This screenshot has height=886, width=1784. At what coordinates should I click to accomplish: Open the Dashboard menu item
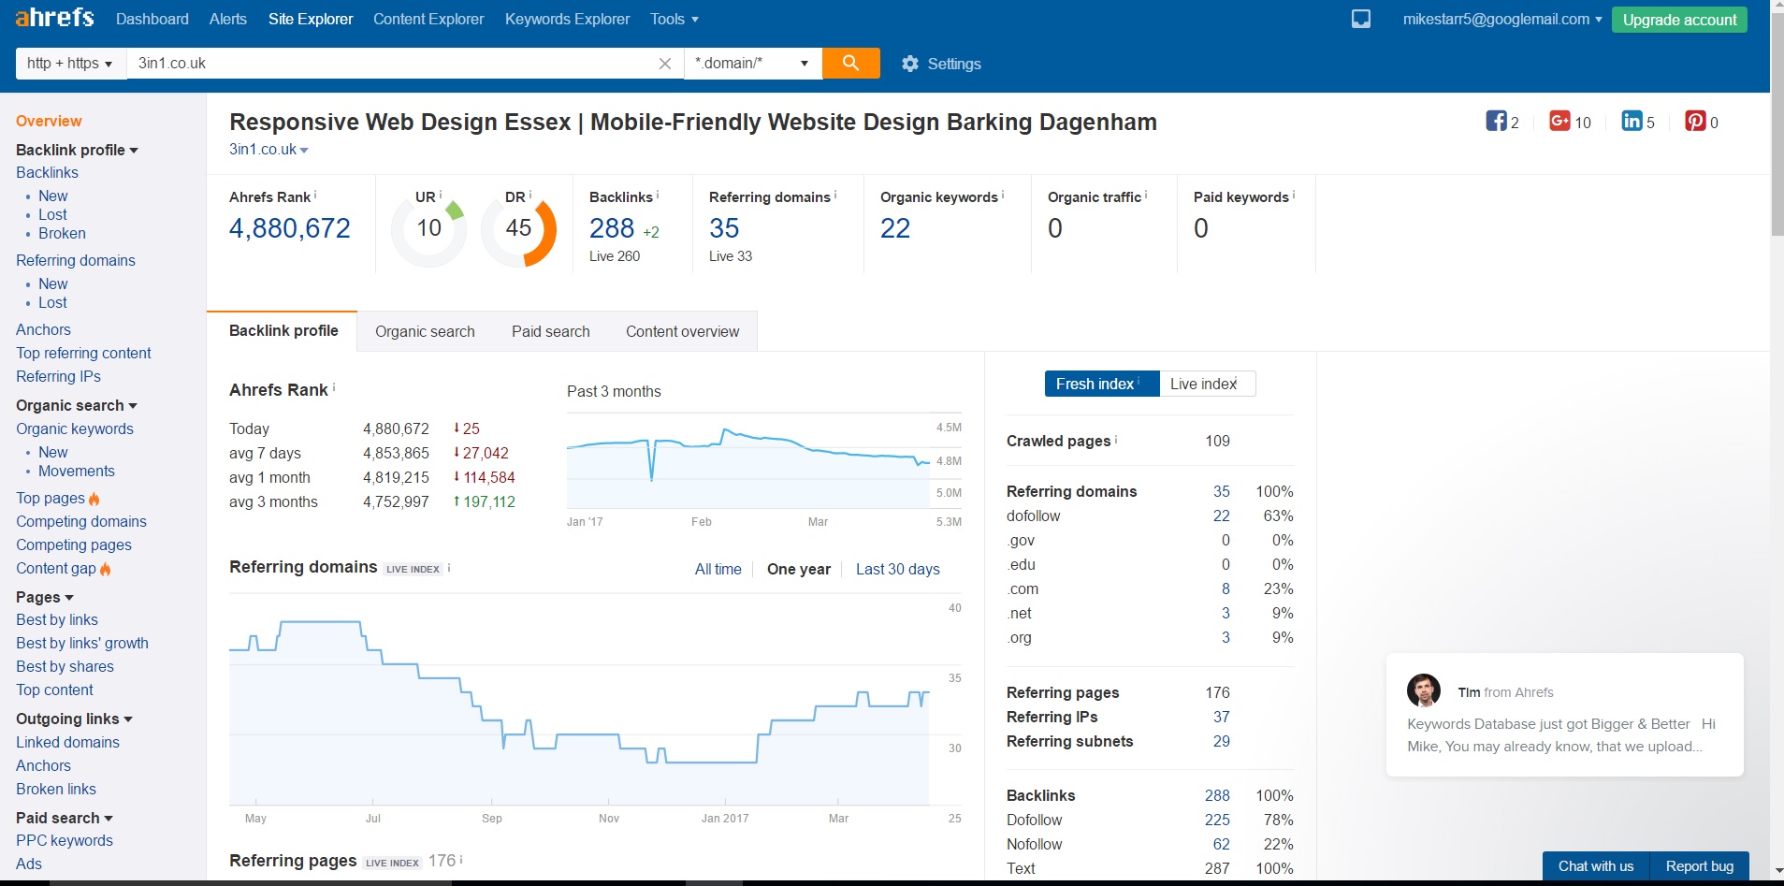152,19
